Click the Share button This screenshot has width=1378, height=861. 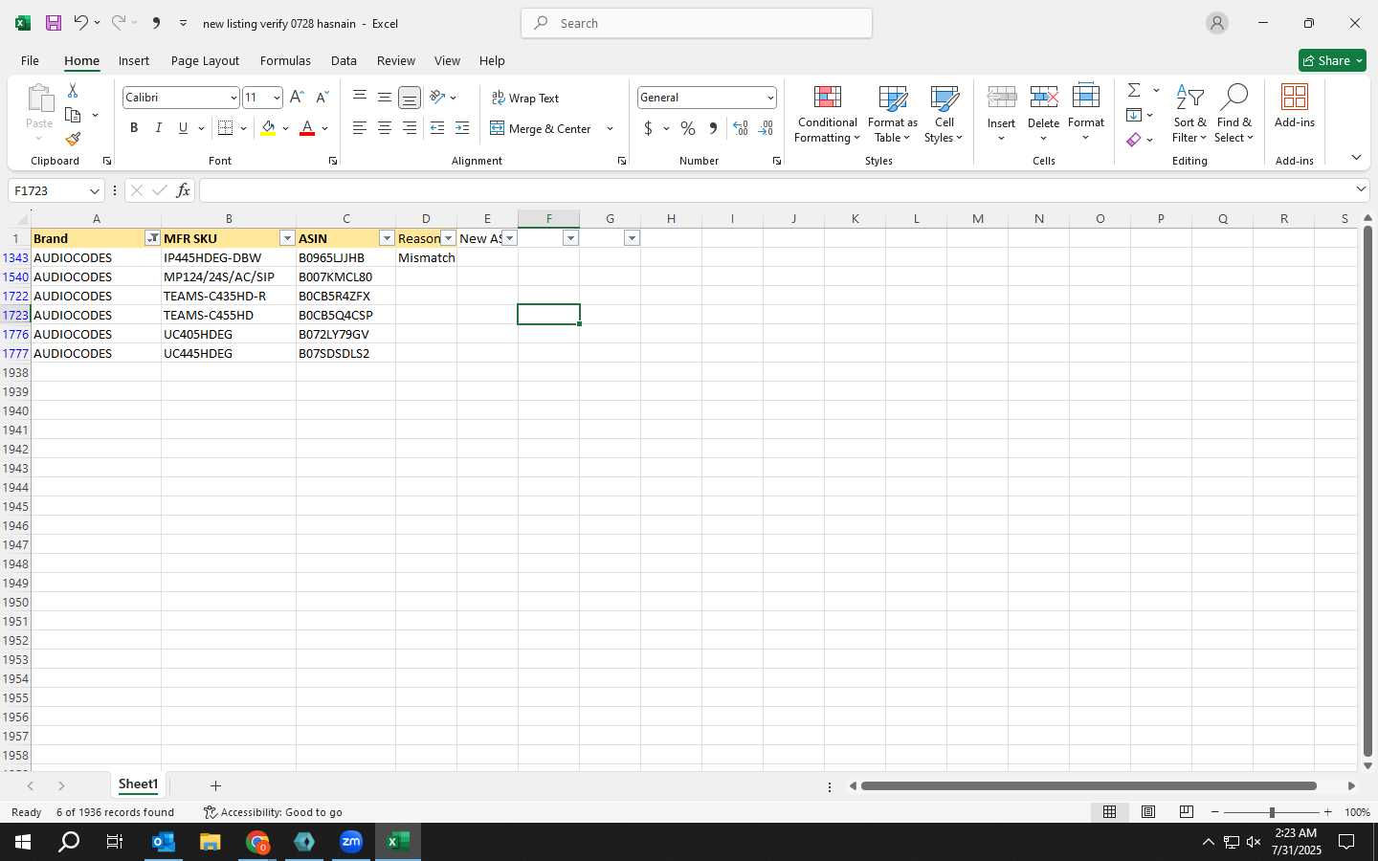pyautogui.click(x=1332, y=60)
